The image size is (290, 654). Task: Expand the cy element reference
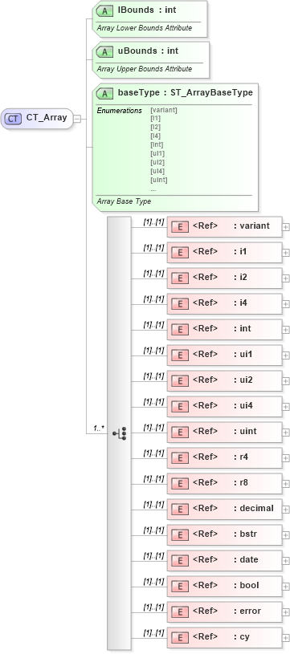(286, 638)
